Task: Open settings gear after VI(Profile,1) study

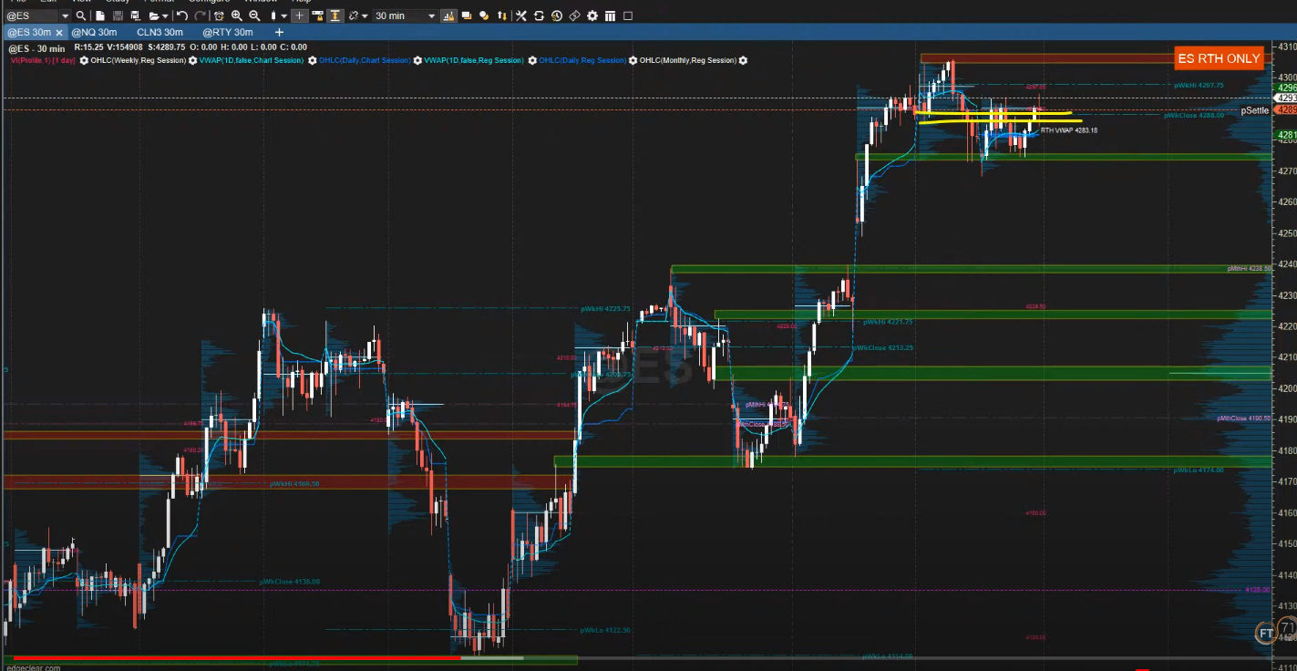Action: (84, 60)
